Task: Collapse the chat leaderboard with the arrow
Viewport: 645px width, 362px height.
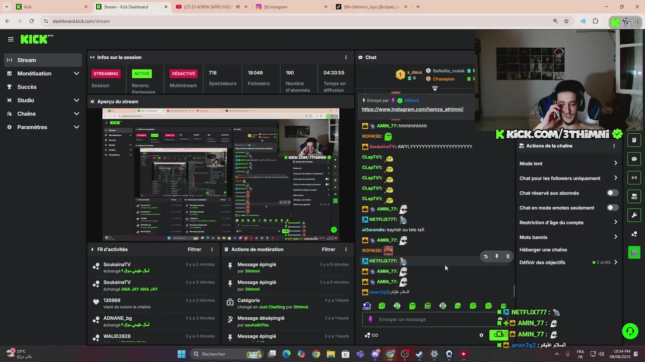Action: click(435, 88)
